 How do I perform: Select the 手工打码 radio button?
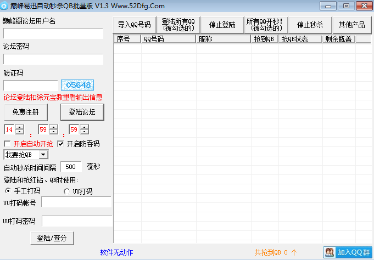pyautogui.click(x=8, y=191)
